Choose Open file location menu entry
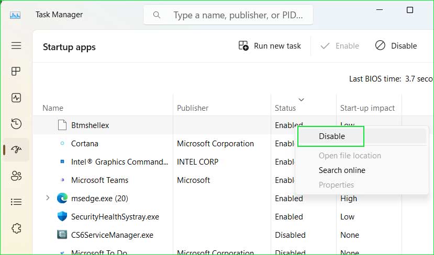Viewport: 434px width, 255px height. point(350,156)
